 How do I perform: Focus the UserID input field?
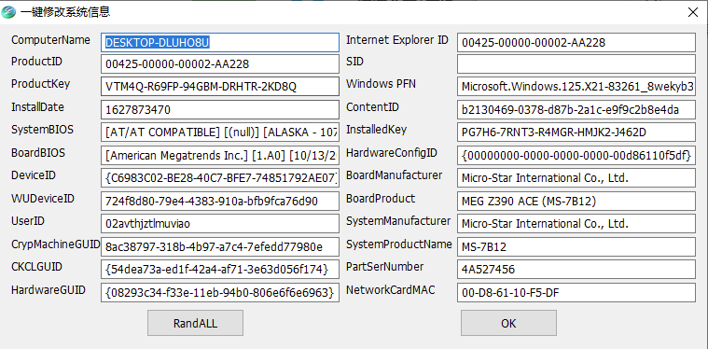220,223
